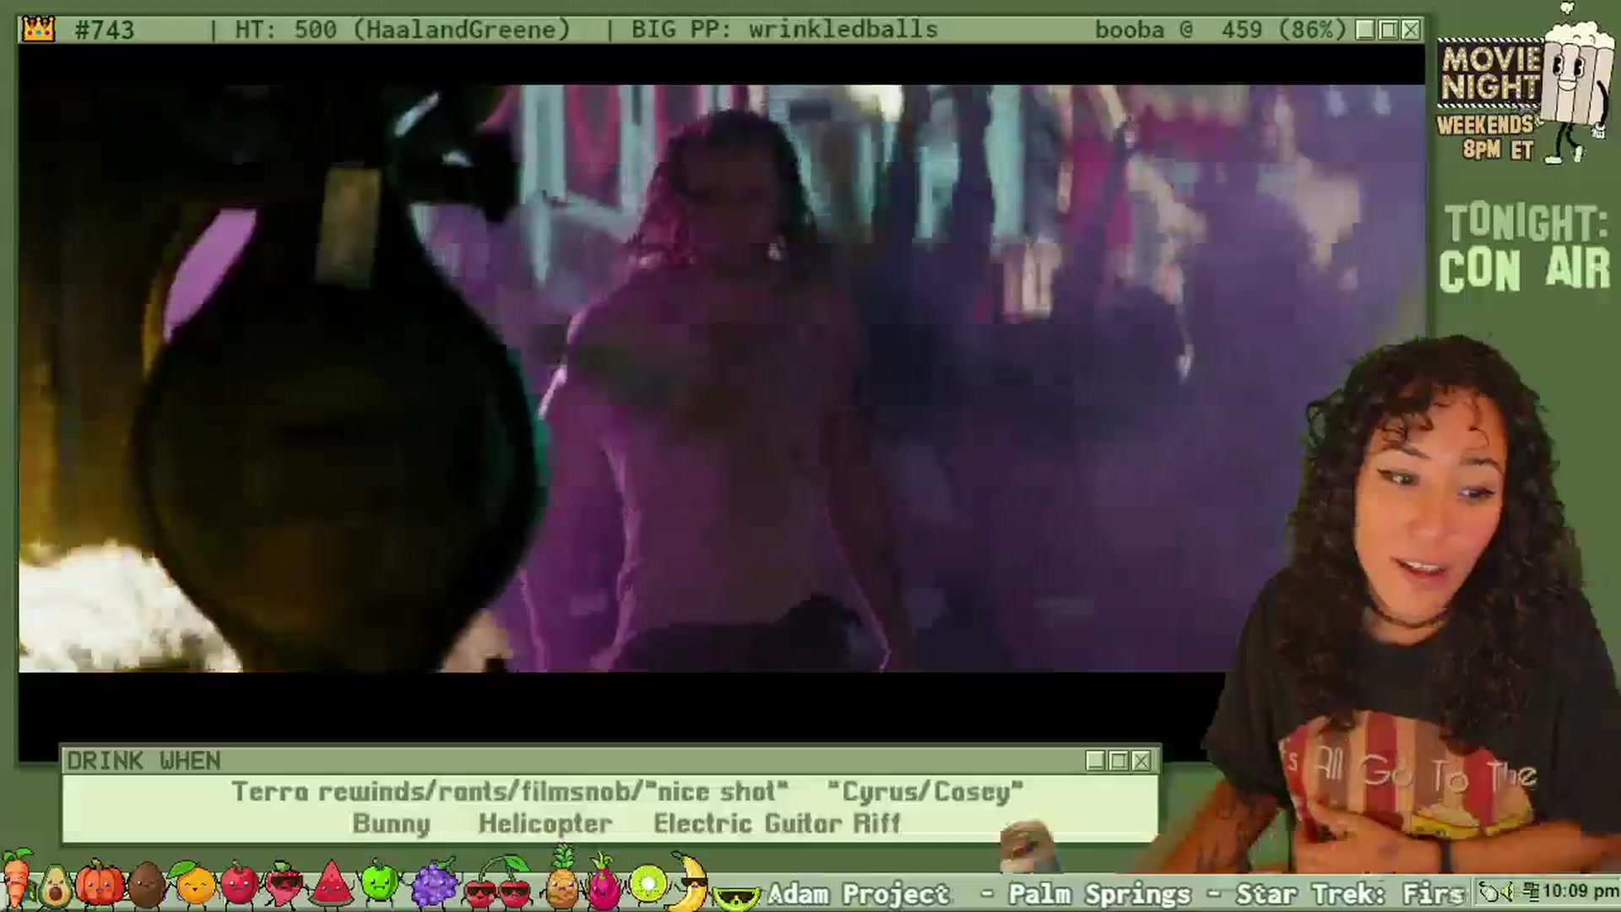
Task: Click Adam Project in the ticker
Action: [858, 893]
